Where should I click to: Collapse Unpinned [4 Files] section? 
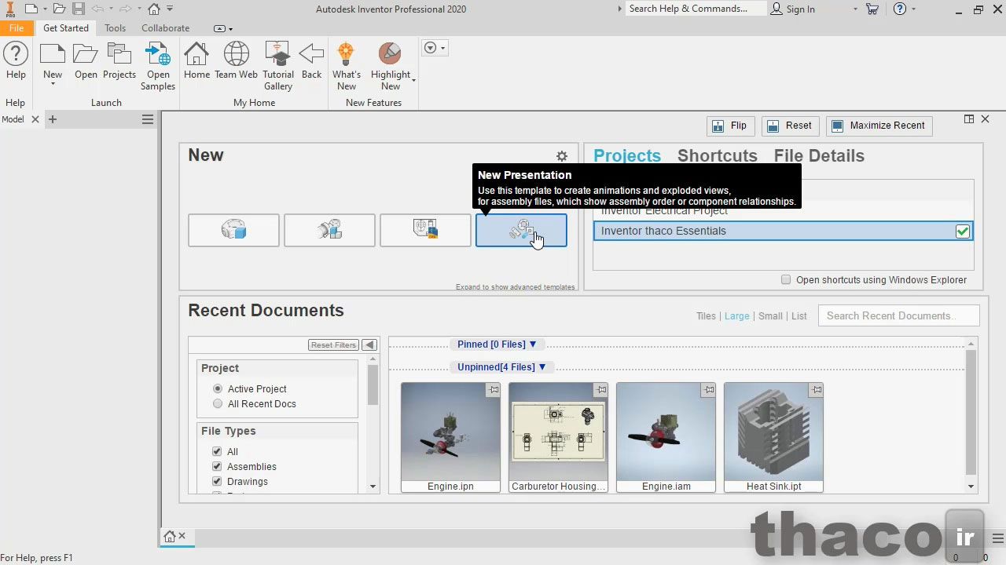(x=542, y=367)
